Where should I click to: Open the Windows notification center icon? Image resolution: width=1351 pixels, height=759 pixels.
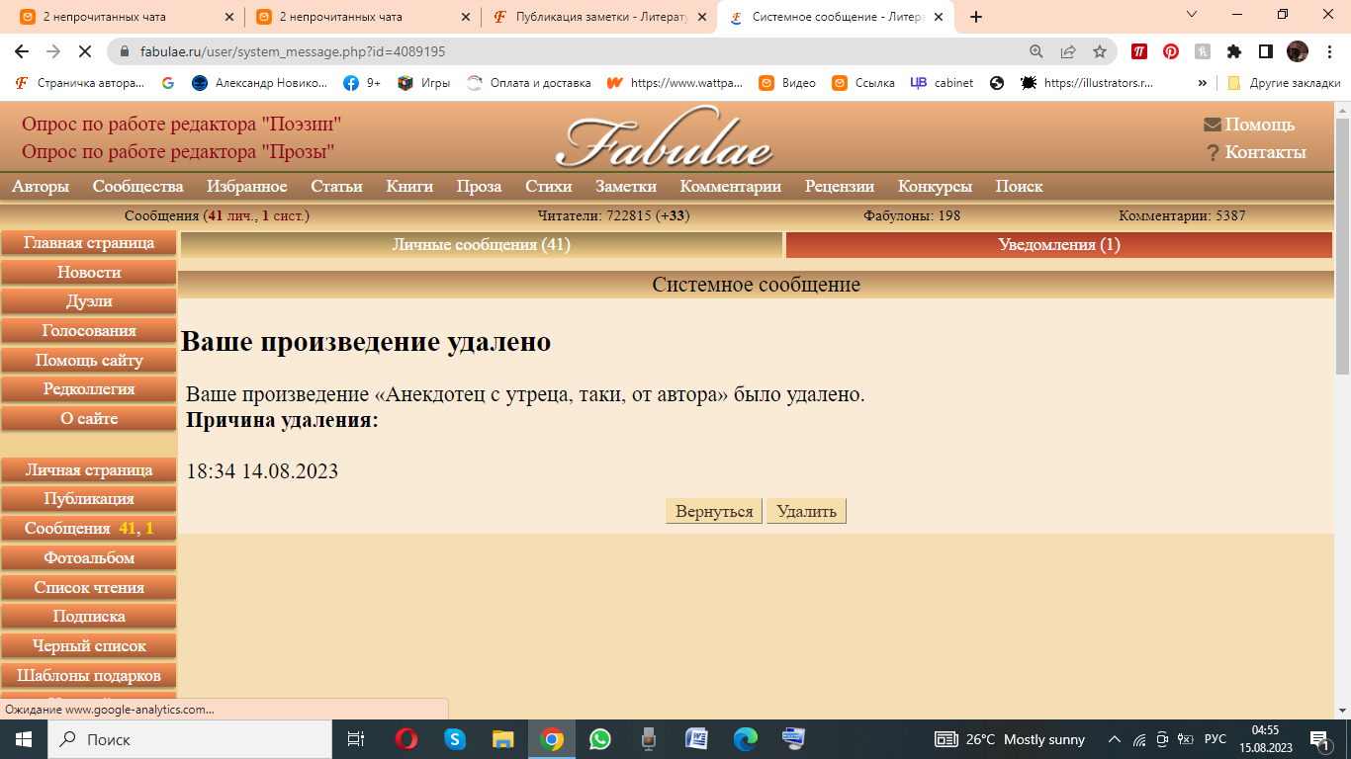click(x=1319, y=739)
